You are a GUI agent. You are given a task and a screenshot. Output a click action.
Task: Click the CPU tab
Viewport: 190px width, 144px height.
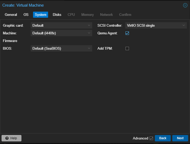click(x=71, y=15)
